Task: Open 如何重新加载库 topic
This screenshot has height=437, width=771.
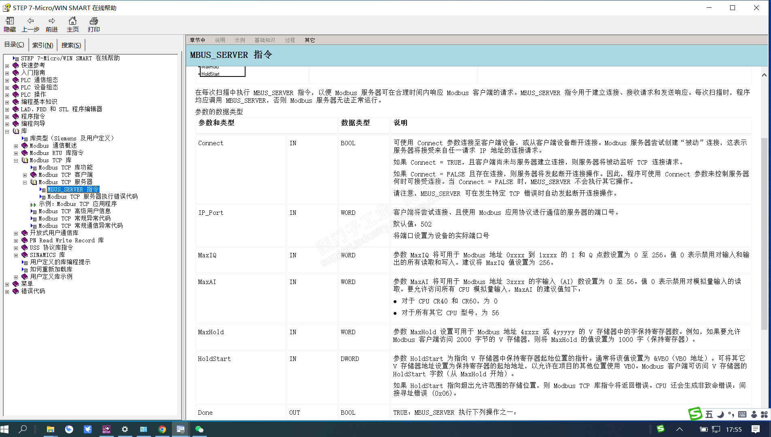Action: pos(51,269)
